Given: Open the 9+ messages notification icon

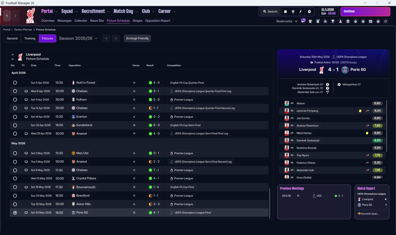Looking at the screenshot, I should click(x=303, y=21).
